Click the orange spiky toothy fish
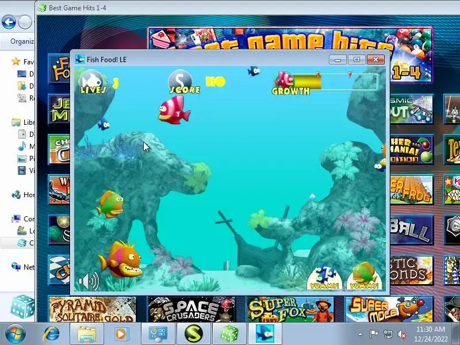Image resolution: width=460 pixels, height=345 pixels. tap(121, 259)
